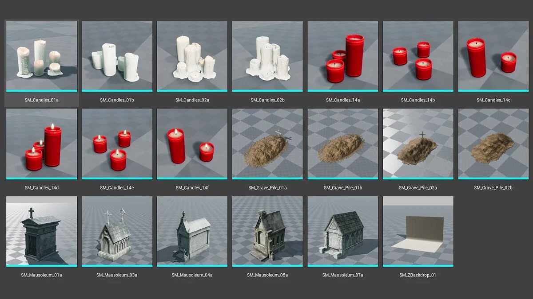533x299 pixels.
Task: Choose the SM_Mausoleum_07a thumbnail
Action: [343, 231]
